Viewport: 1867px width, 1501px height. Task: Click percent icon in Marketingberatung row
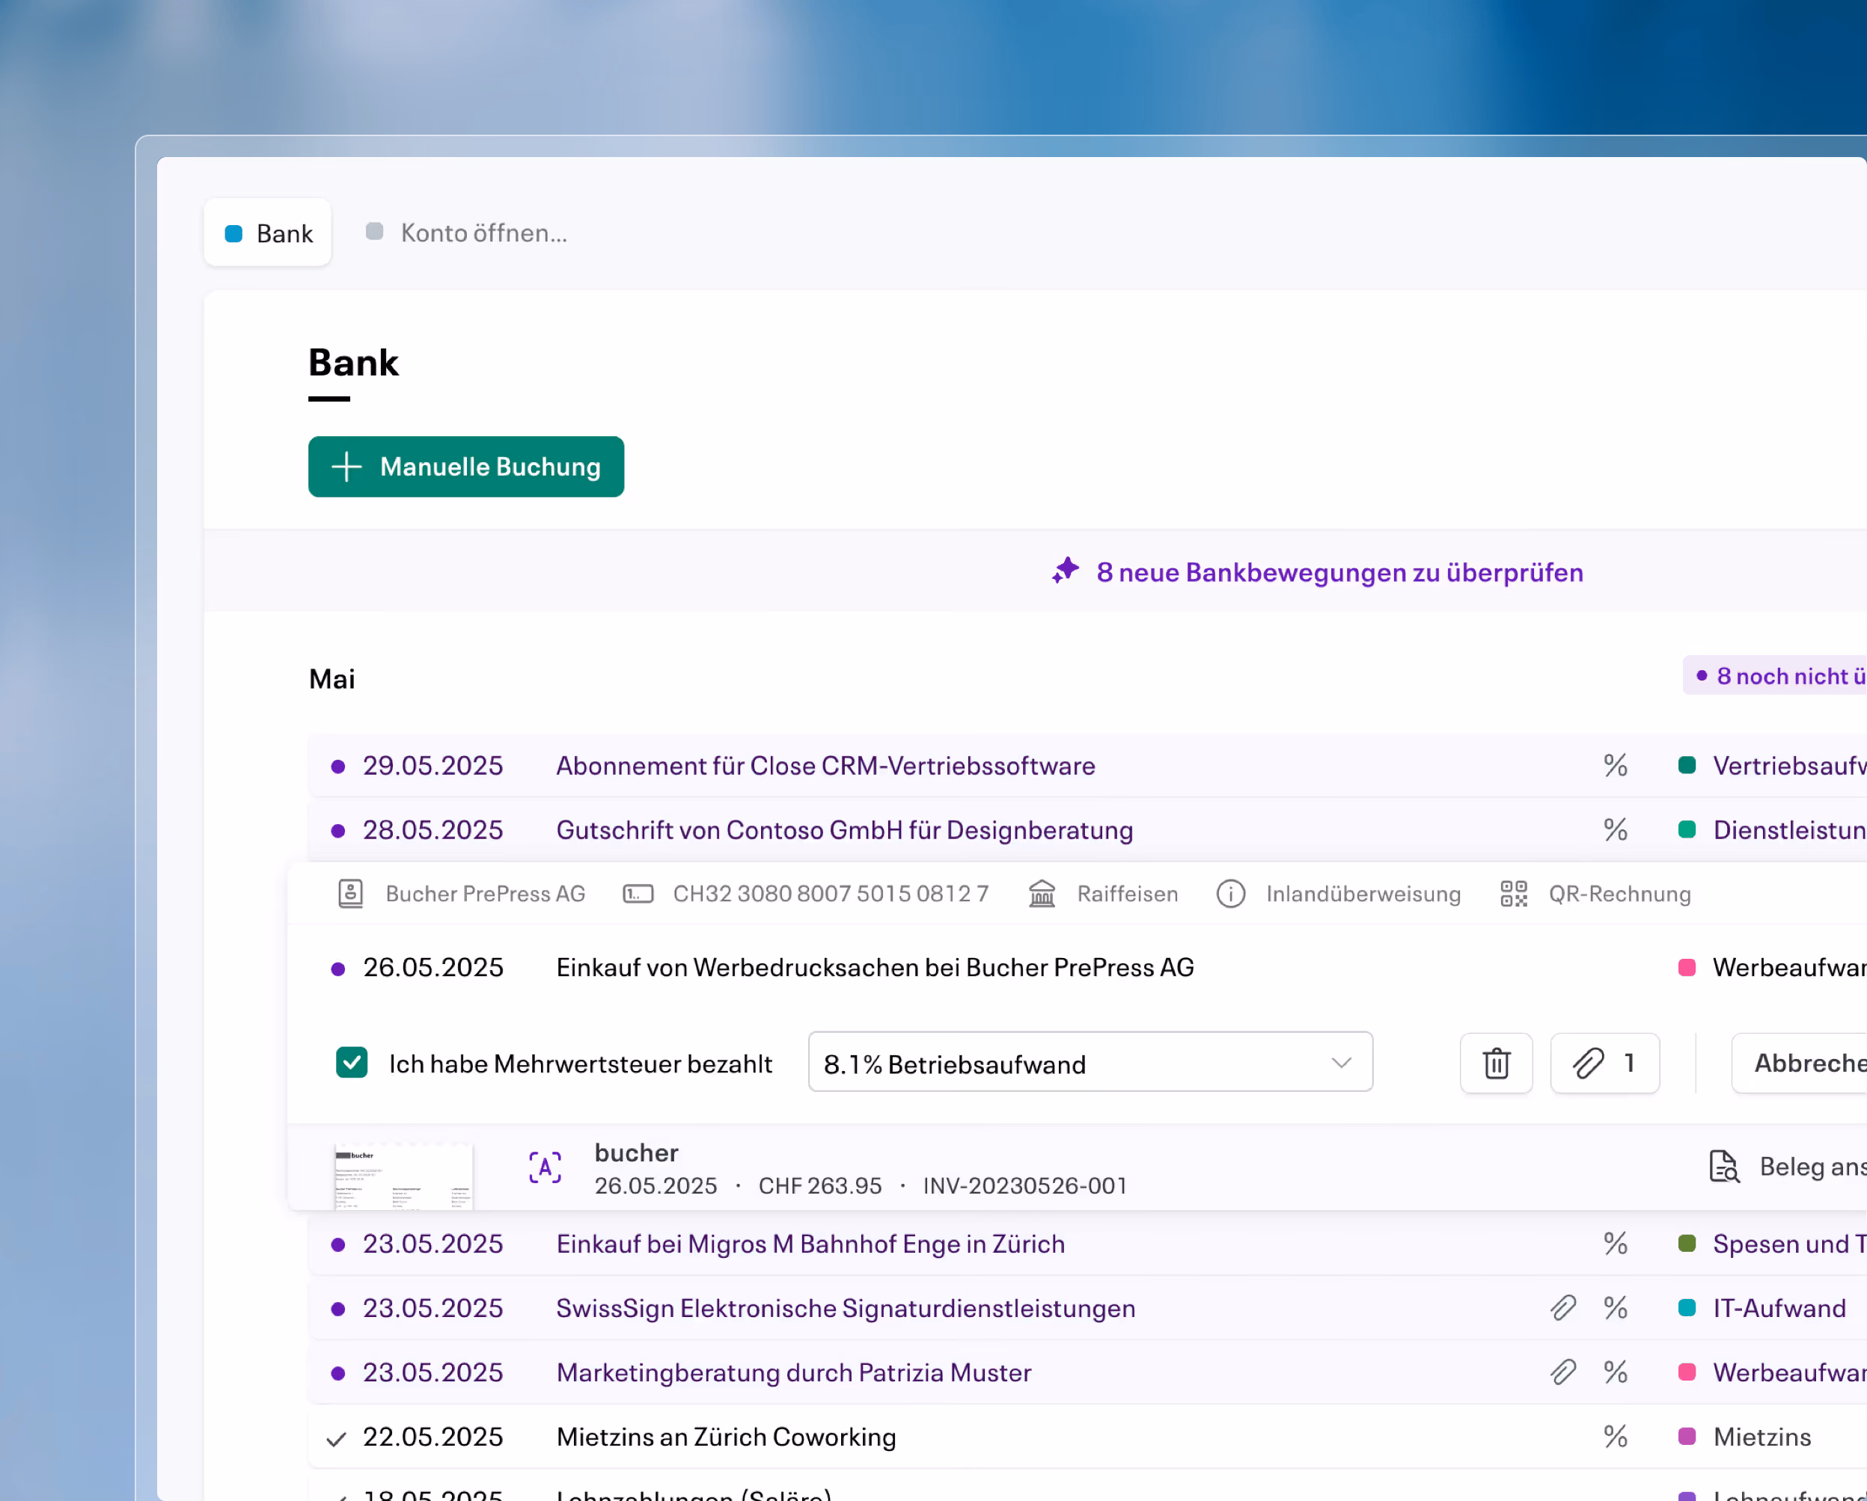[1615, 1371]
